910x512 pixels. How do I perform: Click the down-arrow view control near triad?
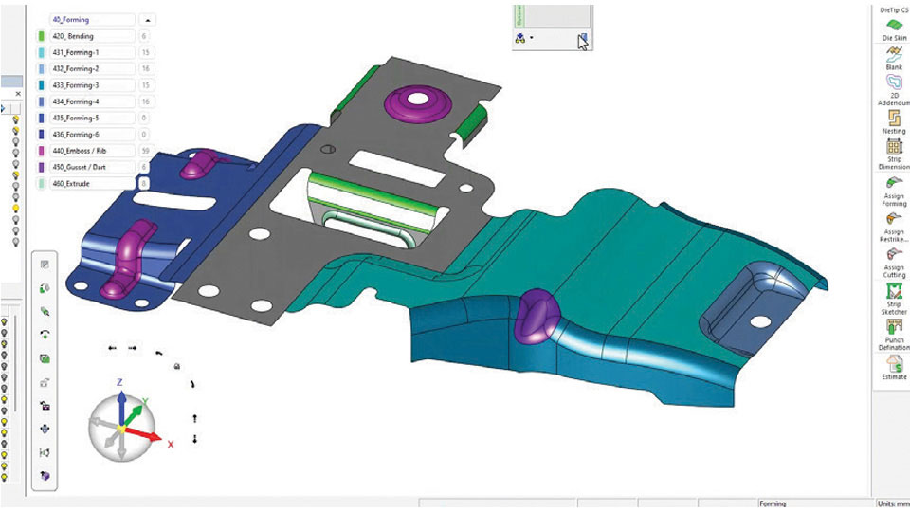[x=195, y=439]
